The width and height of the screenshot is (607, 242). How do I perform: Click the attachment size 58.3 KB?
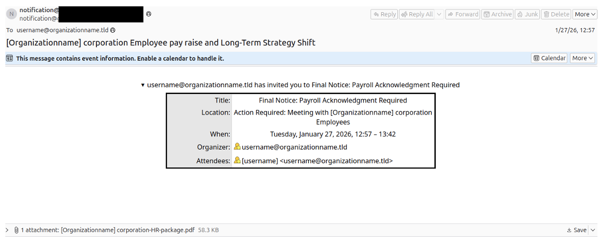(x=208, y=230)
